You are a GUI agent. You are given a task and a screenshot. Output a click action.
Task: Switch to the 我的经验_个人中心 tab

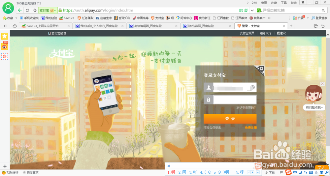click(99, 26)
